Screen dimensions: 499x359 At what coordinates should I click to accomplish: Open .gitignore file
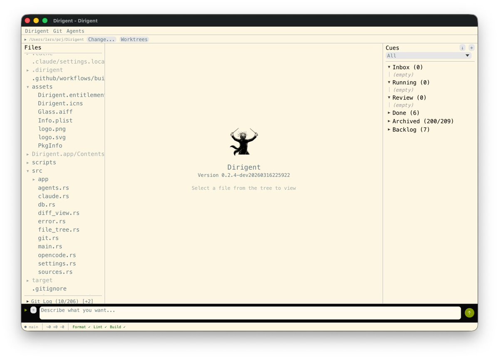tap(50, 289)
